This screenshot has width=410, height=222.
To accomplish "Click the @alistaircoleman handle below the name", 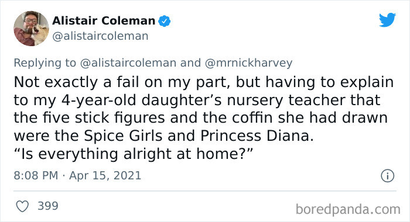I will coord(100,36).
